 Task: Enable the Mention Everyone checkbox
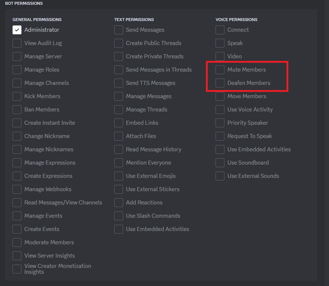119,163
